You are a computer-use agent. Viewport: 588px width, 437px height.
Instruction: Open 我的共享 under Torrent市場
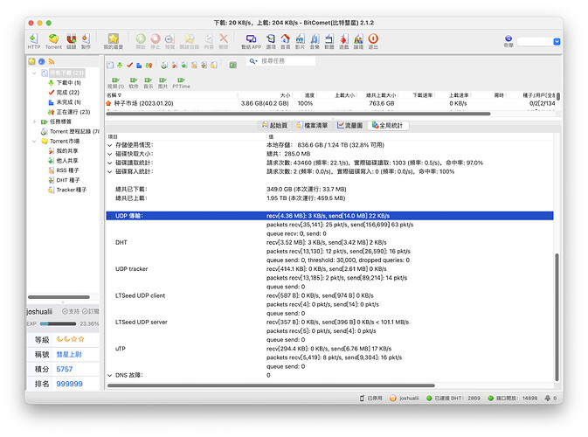[x=63, y=151]
